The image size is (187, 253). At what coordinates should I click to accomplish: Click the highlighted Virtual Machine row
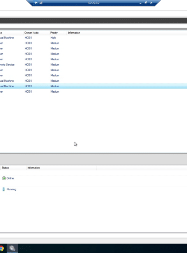pyautogui.click(x=93, y=86)
